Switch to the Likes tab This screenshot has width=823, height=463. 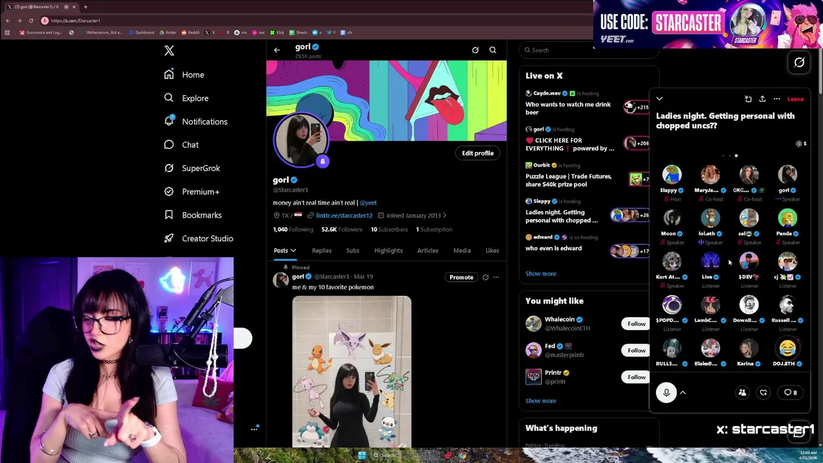pyautogui.click(x=492, y=251)
